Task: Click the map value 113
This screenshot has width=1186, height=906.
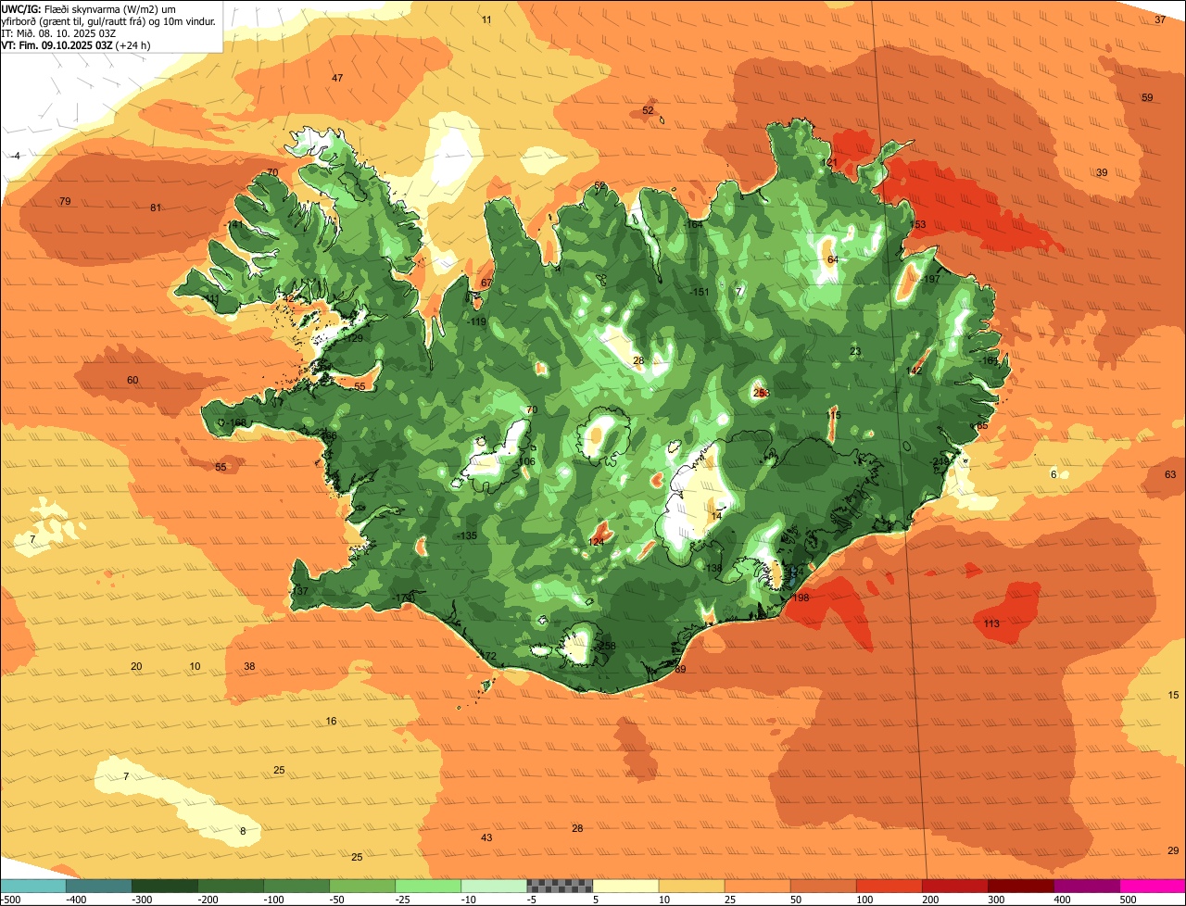Action: pos(991,623)
